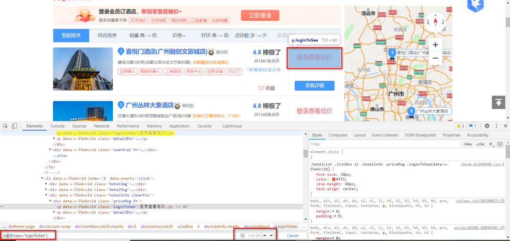Screen dimensions: 510x241
Task: Open the 喜悦门酒店 hotel title link
Action: pyautogui.click(x=167, y=52)
